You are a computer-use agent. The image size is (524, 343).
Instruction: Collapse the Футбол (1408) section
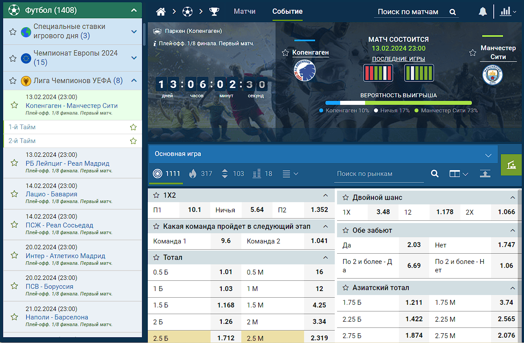click(134, 10)
